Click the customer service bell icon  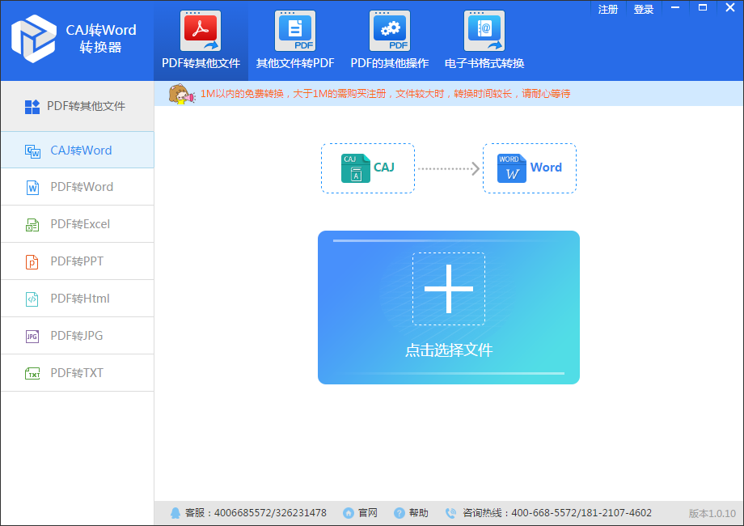pyautogui.click(x=175, y=512)
